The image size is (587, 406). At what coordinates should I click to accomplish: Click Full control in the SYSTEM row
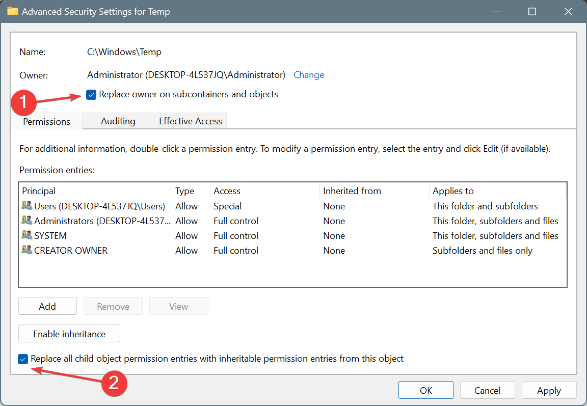click(236, 236)
